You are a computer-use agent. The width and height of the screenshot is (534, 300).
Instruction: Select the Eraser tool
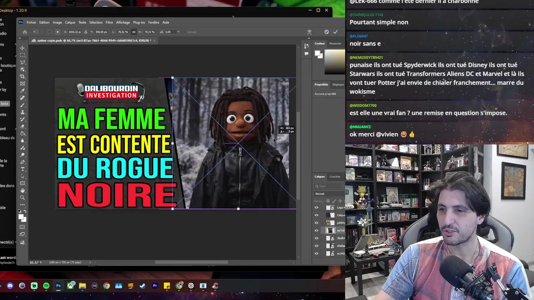[x=23, y=126]
